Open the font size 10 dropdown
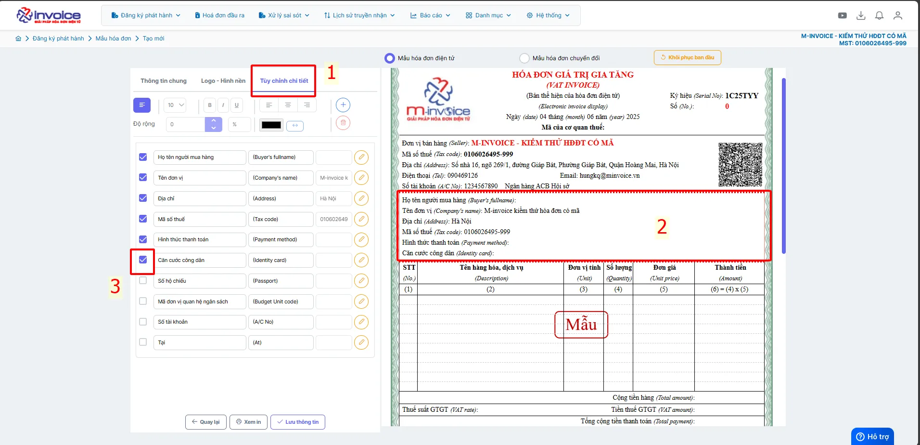Image resolution: width=920 pixels, height=445 pixels. coord(175,105)
